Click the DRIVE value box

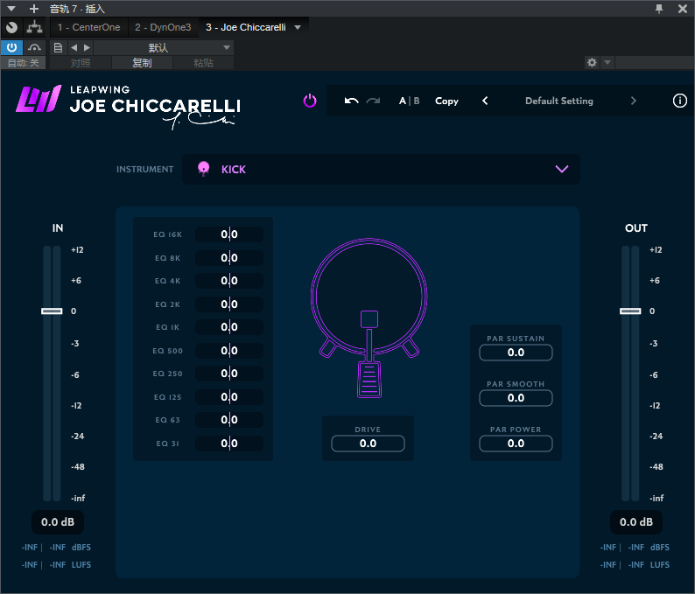coord(368,444)
